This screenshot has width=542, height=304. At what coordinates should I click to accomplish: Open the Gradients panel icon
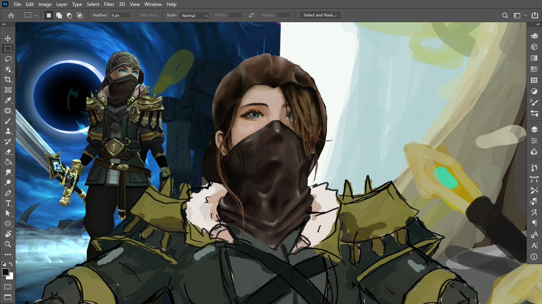click(534, 58)
